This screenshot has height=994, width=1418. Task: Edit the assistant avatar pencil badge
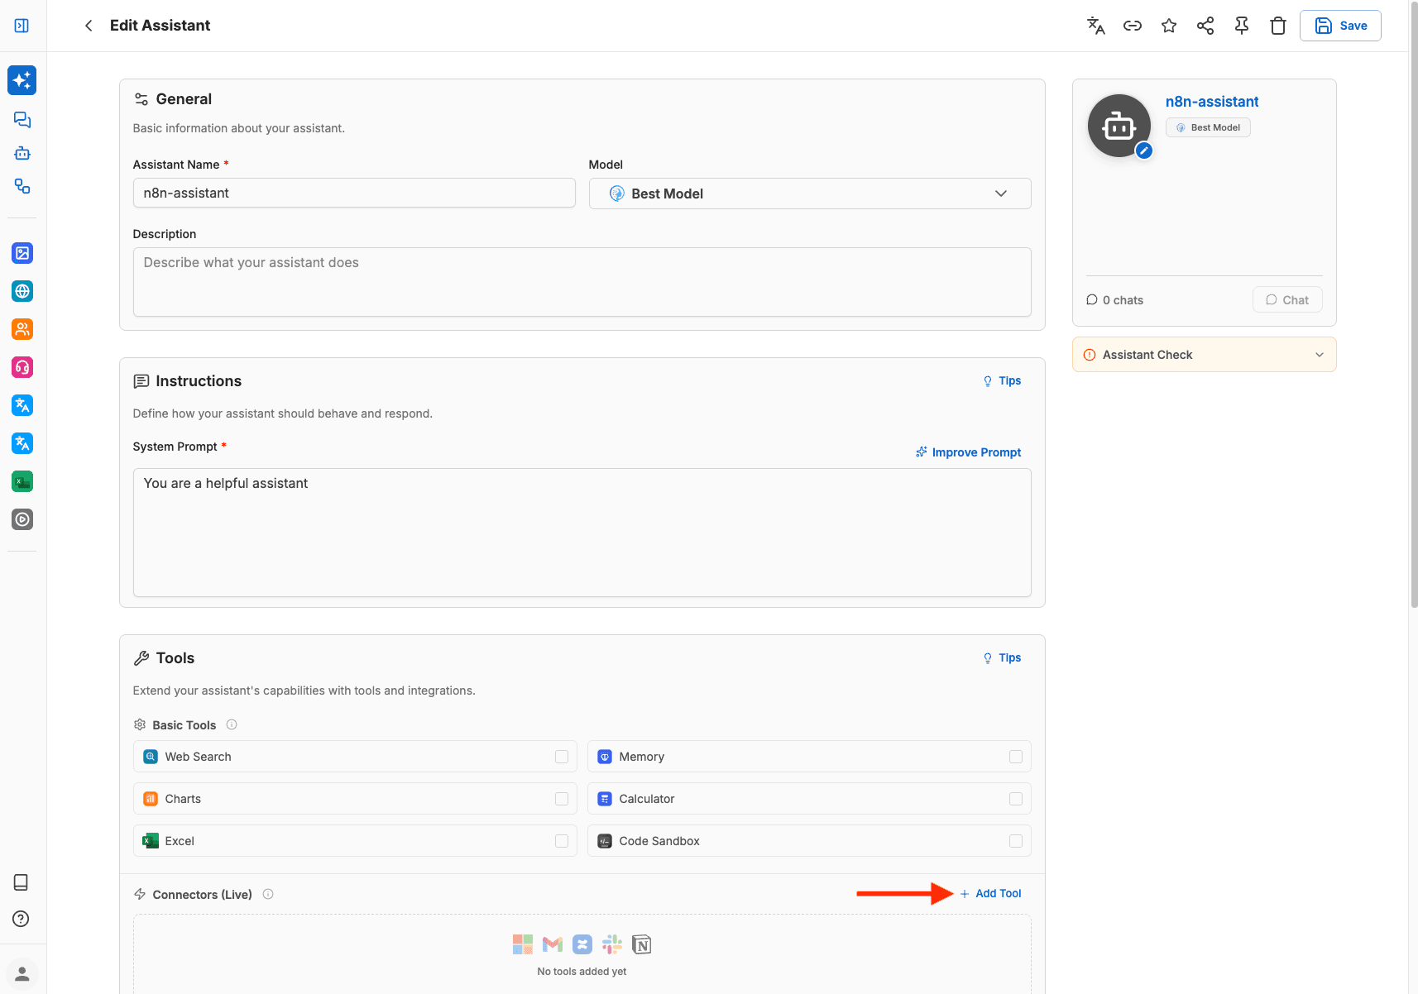pos(1143,151)
